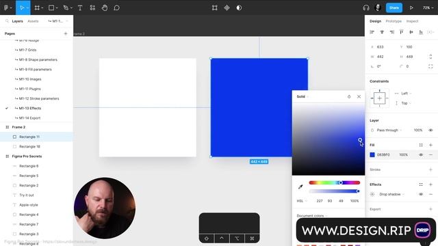This screenshot has height=246, width=438.
Task: Click the search icon in Layers panel
Action: tap(7, 21)
